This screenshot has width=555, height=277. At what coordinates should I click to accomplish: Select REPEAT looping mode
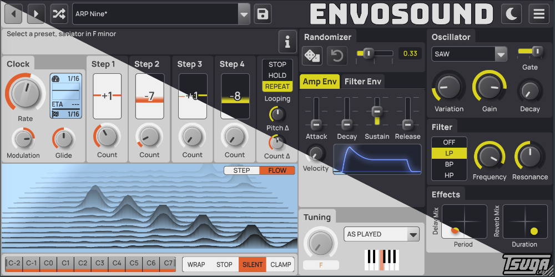[277, 87]
